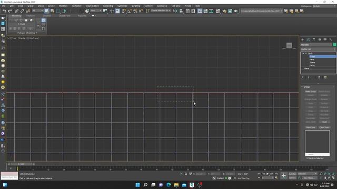Open the Scene Explorer toolbar icon
Image resolution: width=337 pixels, height=189 pixels.
[187, 11]
